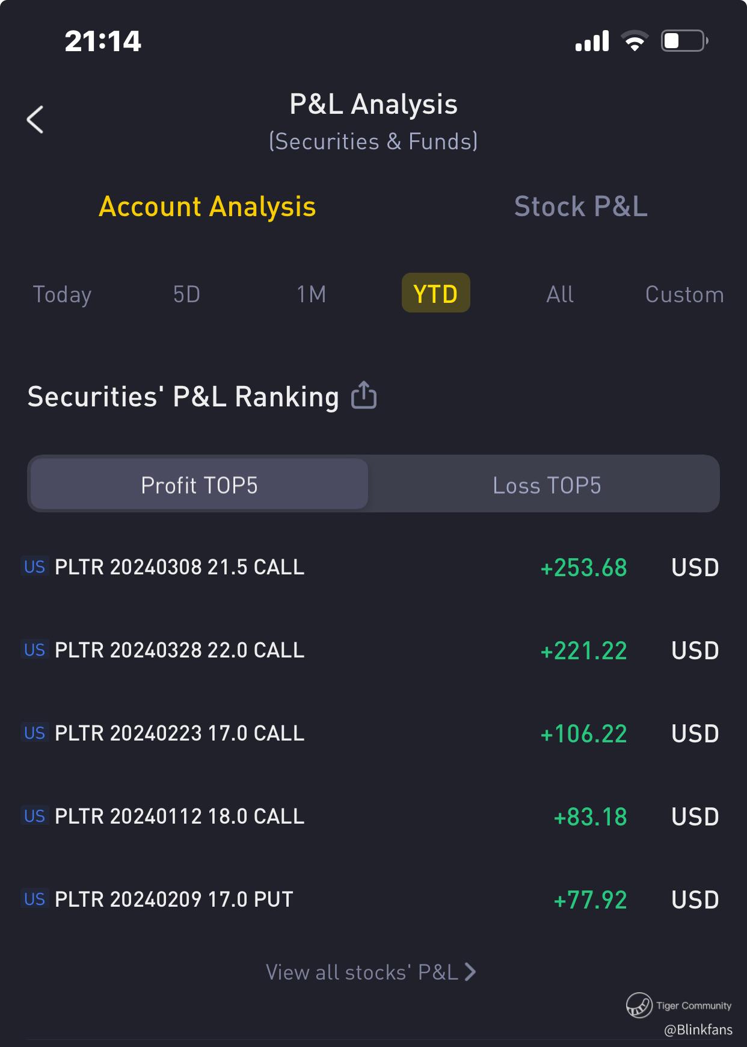Share the Securities' P&L Ranking
Image resolution: width=747 pixels, height=1047 pixels.
point(364,396)
